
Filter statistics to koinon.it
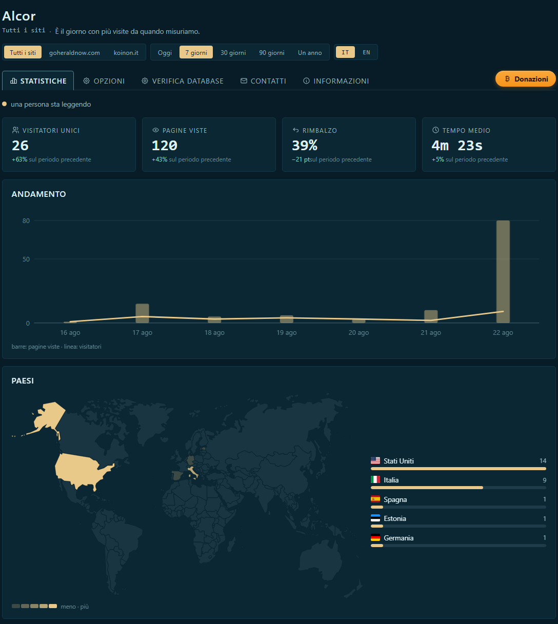pyautogui.click(x=126, y=52)
